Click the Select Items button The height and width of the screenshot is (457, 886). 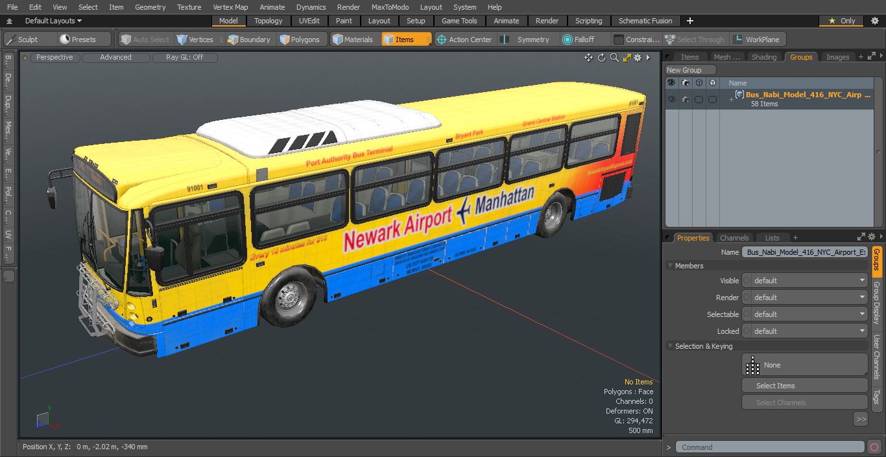804,386
